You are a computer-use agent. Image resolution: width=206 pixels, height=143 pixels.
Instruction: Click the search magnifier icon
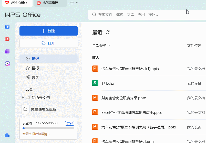94,15
